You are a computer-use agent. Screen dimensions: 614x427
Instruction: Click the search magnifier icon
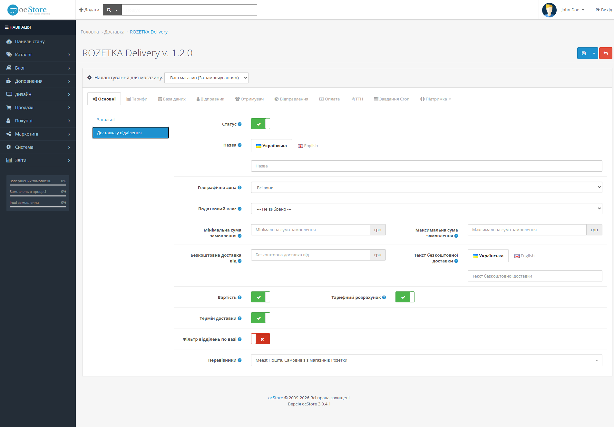pos(109,10)
